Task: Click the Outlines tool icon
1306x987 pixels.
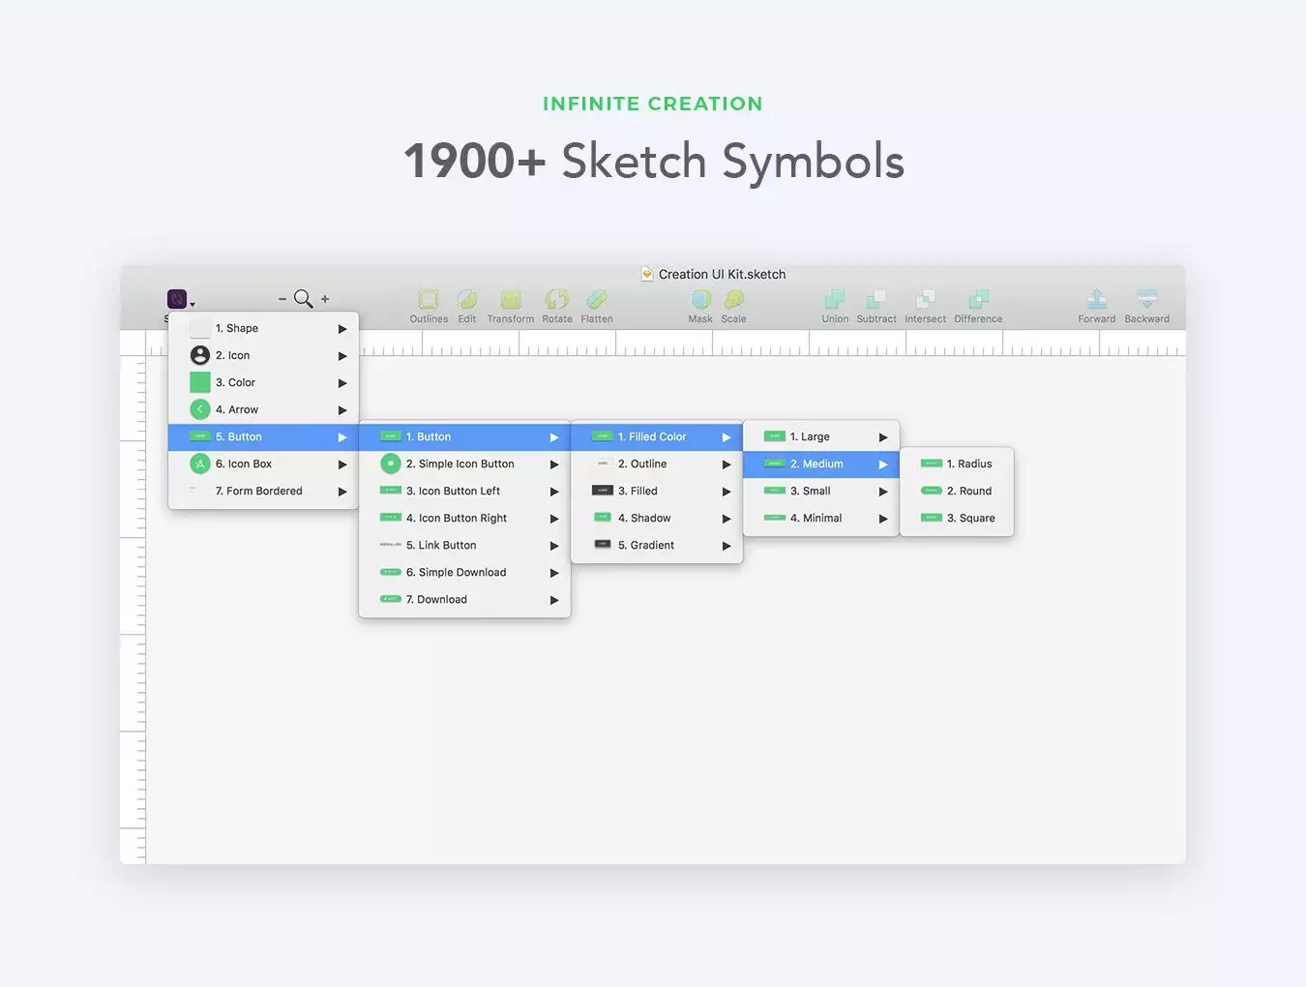Action: pyautogui.click(x=429, y=299)
